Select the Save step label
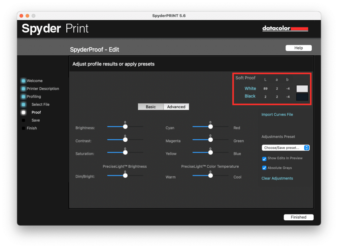 point(36,120)
